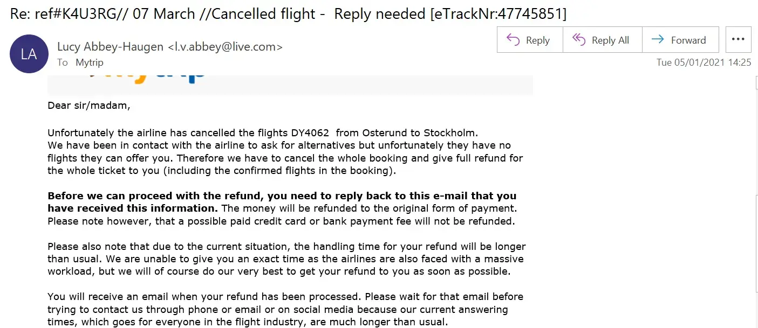Select the l.v.abbey@live.com email address
The height and width of the screenshot is (328, 758).
pos(225,47)
